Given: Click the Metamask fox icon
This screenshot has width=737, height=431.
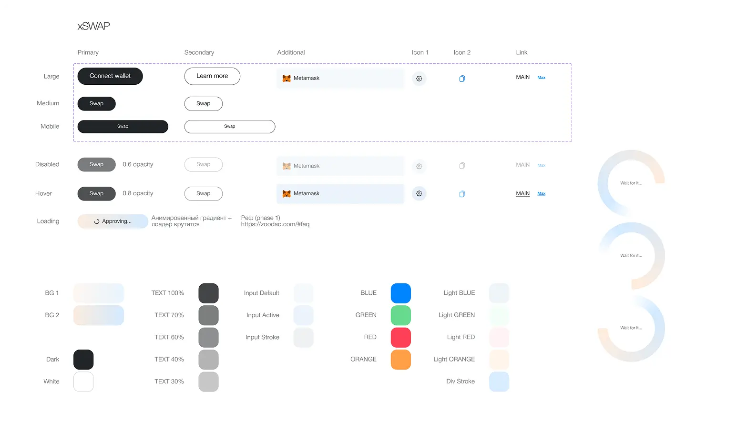Looking at the screenshot, I should [x=287, y=78].
